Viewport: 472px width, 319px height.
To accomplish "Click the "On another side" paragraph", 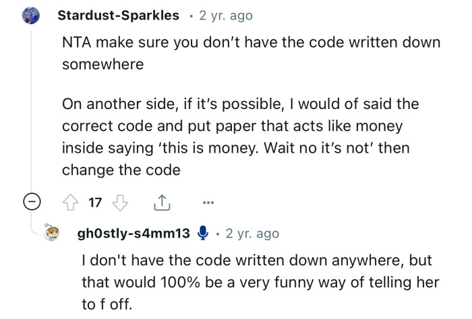I will click(x=240, y=137).
